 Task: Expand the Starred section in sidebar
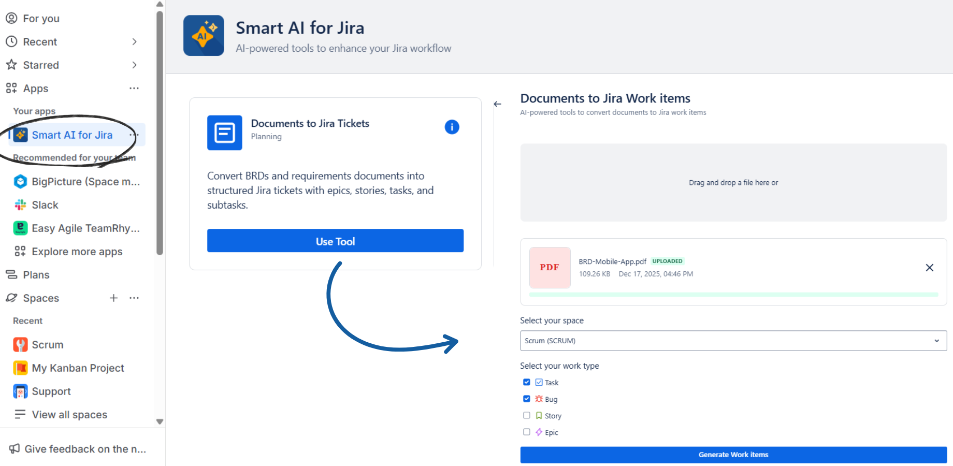[x=134, y=65]
